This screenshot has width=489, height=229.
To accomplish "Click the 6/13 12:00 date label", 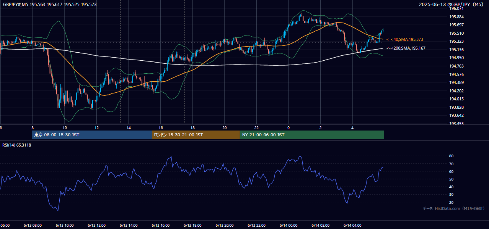I will [96, 225].
